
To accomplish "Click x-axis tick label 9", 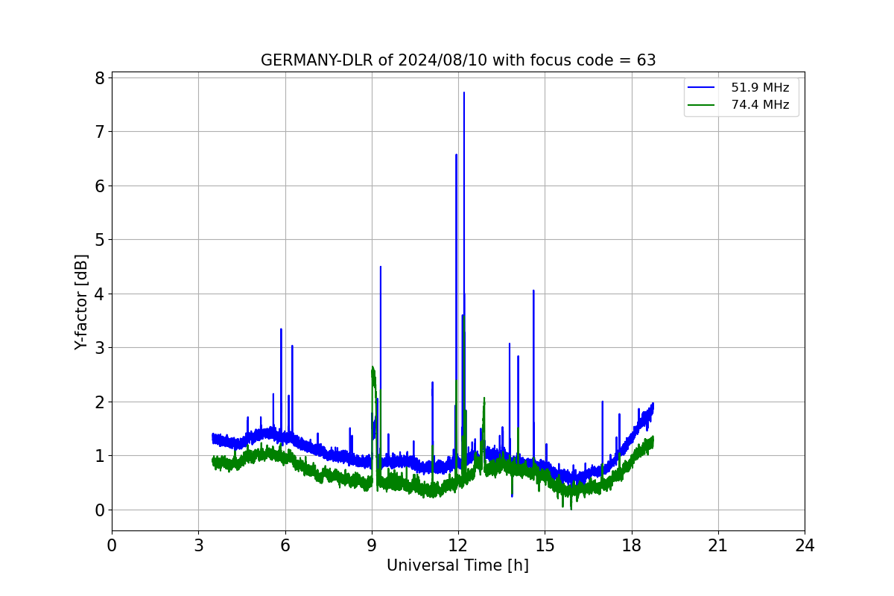I will [372, 545].
